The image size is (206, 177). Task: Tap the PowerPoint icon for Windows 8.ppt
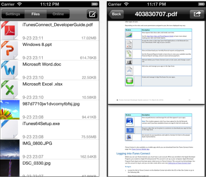10,50
